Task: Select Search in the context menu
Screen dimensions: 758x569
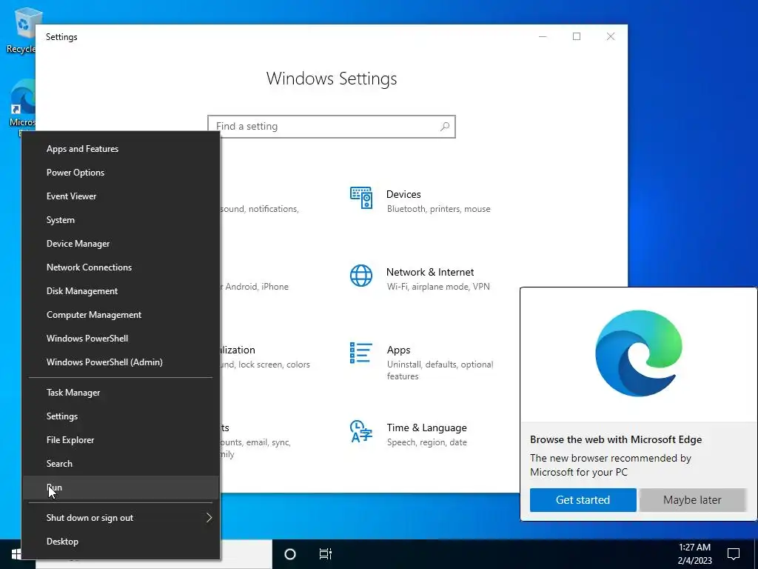Action: (x=121, y=464)
